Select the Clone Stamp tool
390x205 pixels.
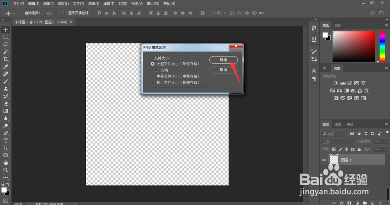(x=5, y=89)
